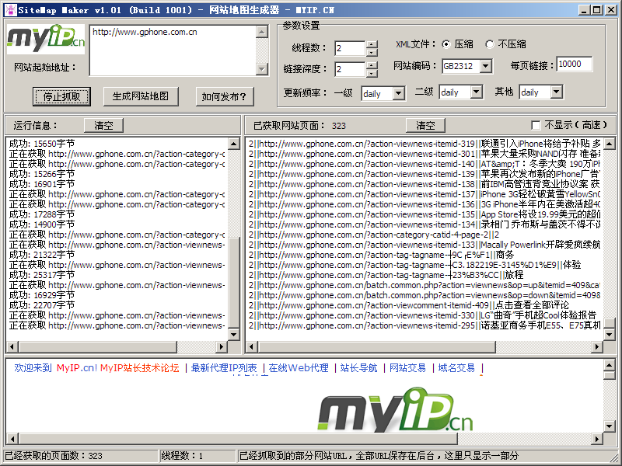Open the 在线Web代理 link

[x=299, y=368]
